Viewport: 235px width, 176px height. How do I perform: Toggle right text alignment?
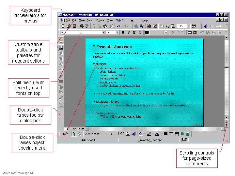(158, 33)
